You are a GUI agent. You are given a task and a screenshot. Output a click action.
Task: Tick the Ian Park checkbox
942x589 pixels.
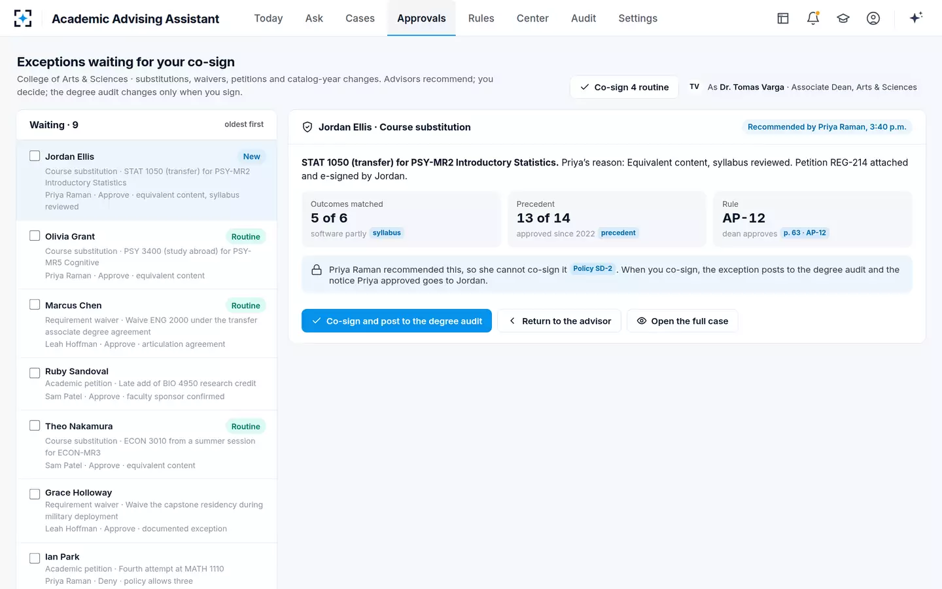[x=35, y=558]
